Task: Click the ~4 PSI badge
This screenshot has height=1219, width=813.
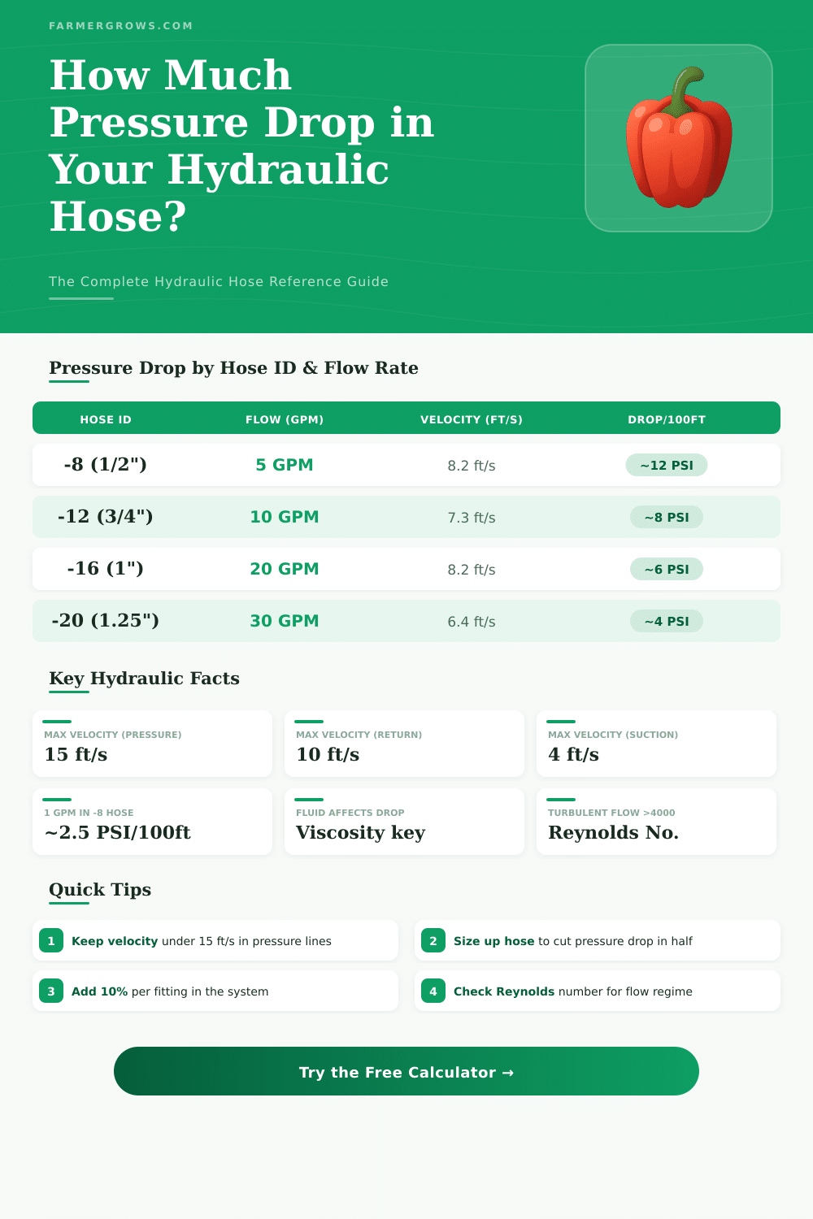Action: point(667,621)
